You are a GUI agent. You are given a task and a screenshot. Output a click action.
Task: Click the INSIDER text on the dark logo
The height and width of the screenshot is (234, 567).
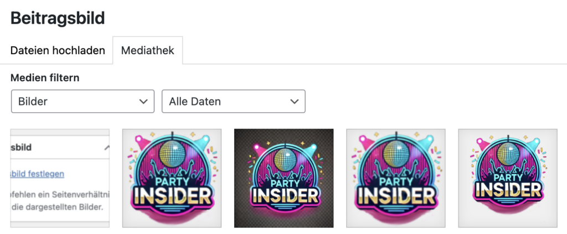point(284,196)
